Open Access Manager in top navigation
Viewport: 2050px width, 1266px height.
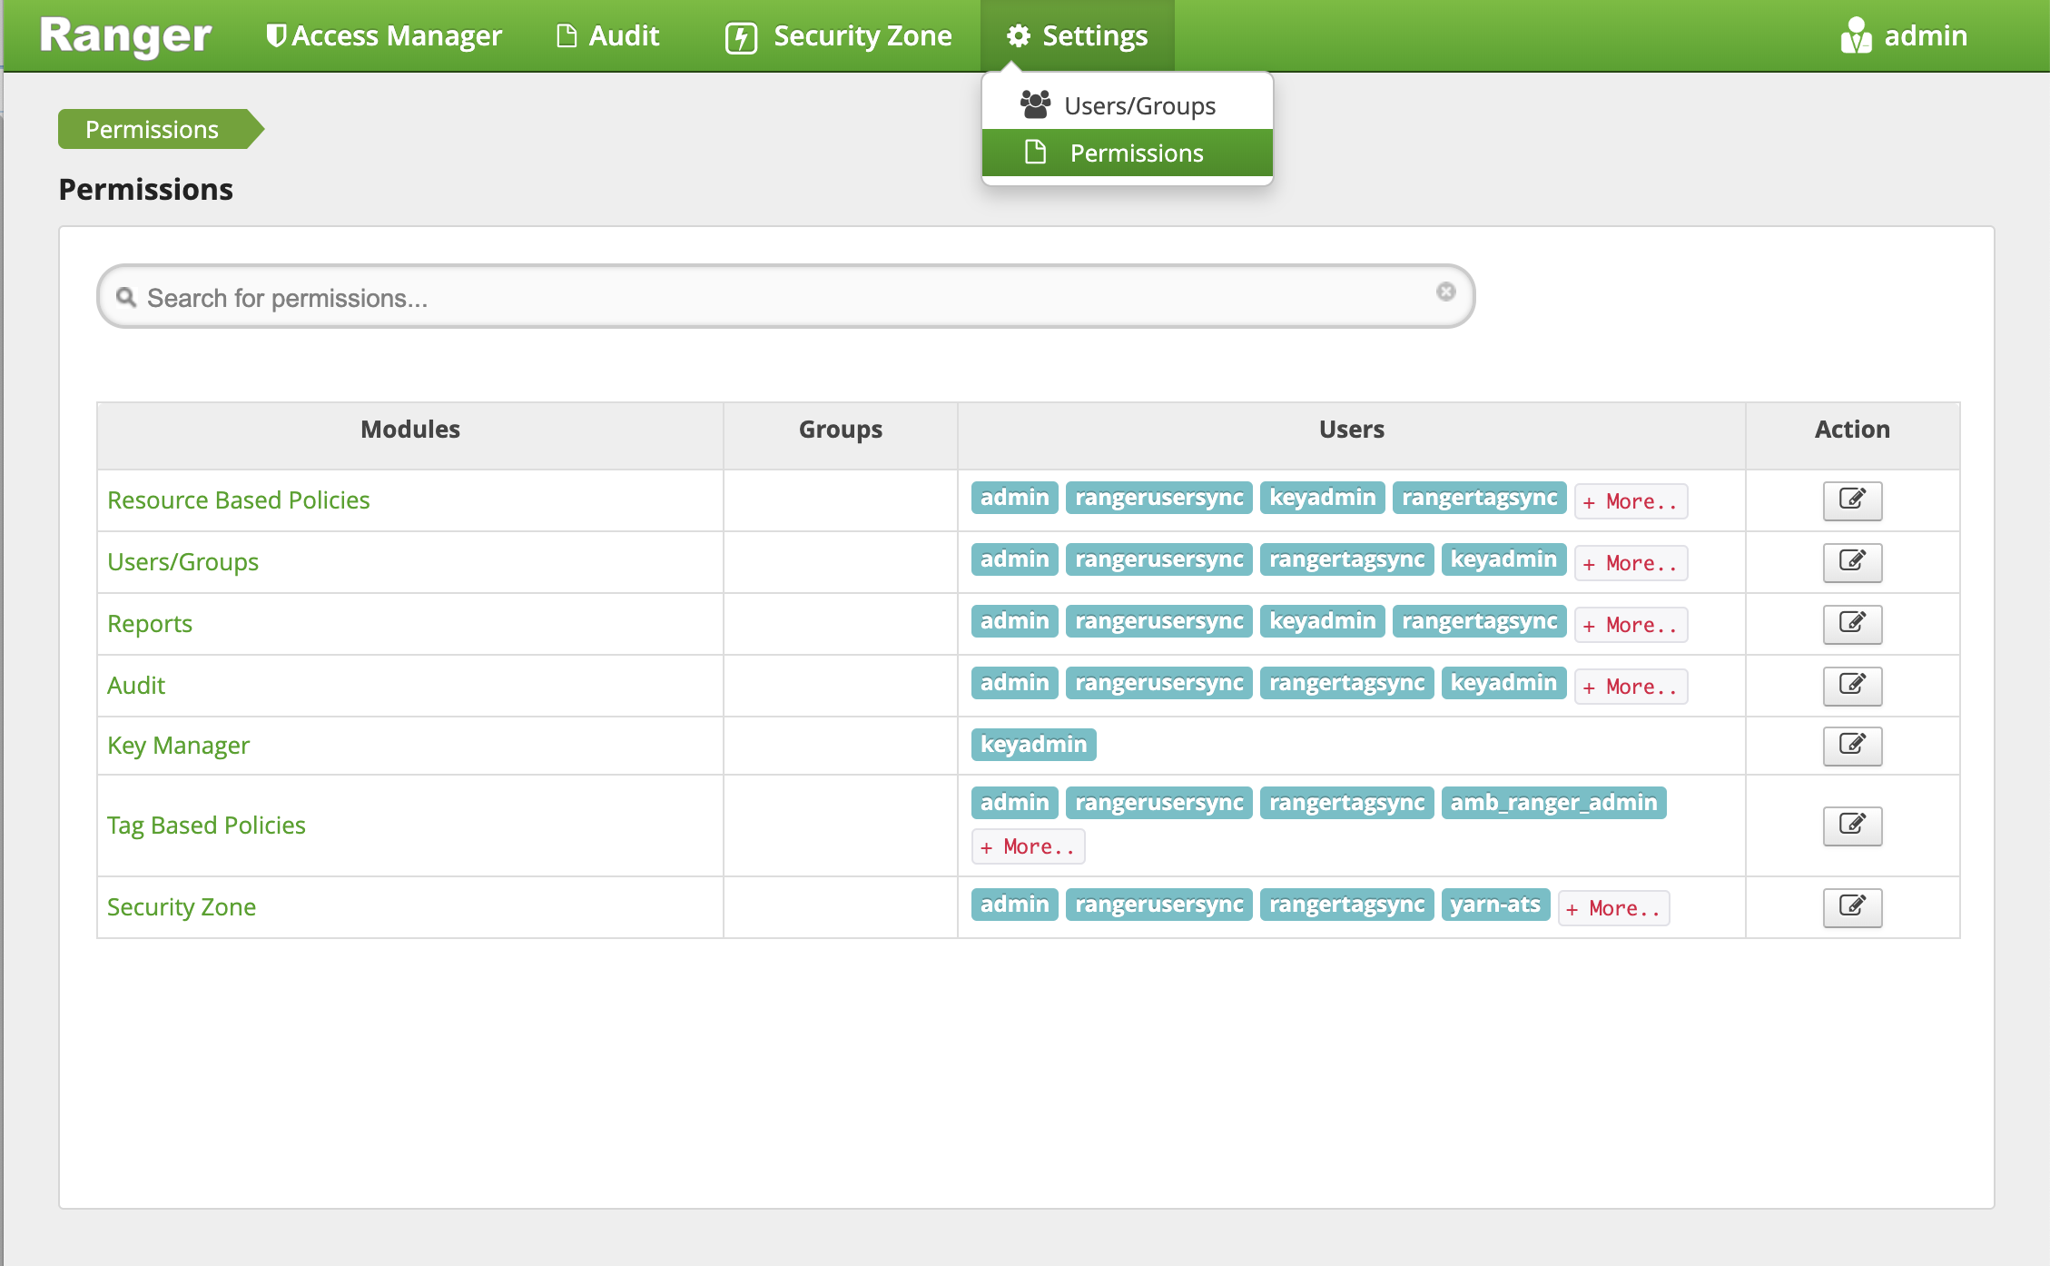click(x=383, y=36)
